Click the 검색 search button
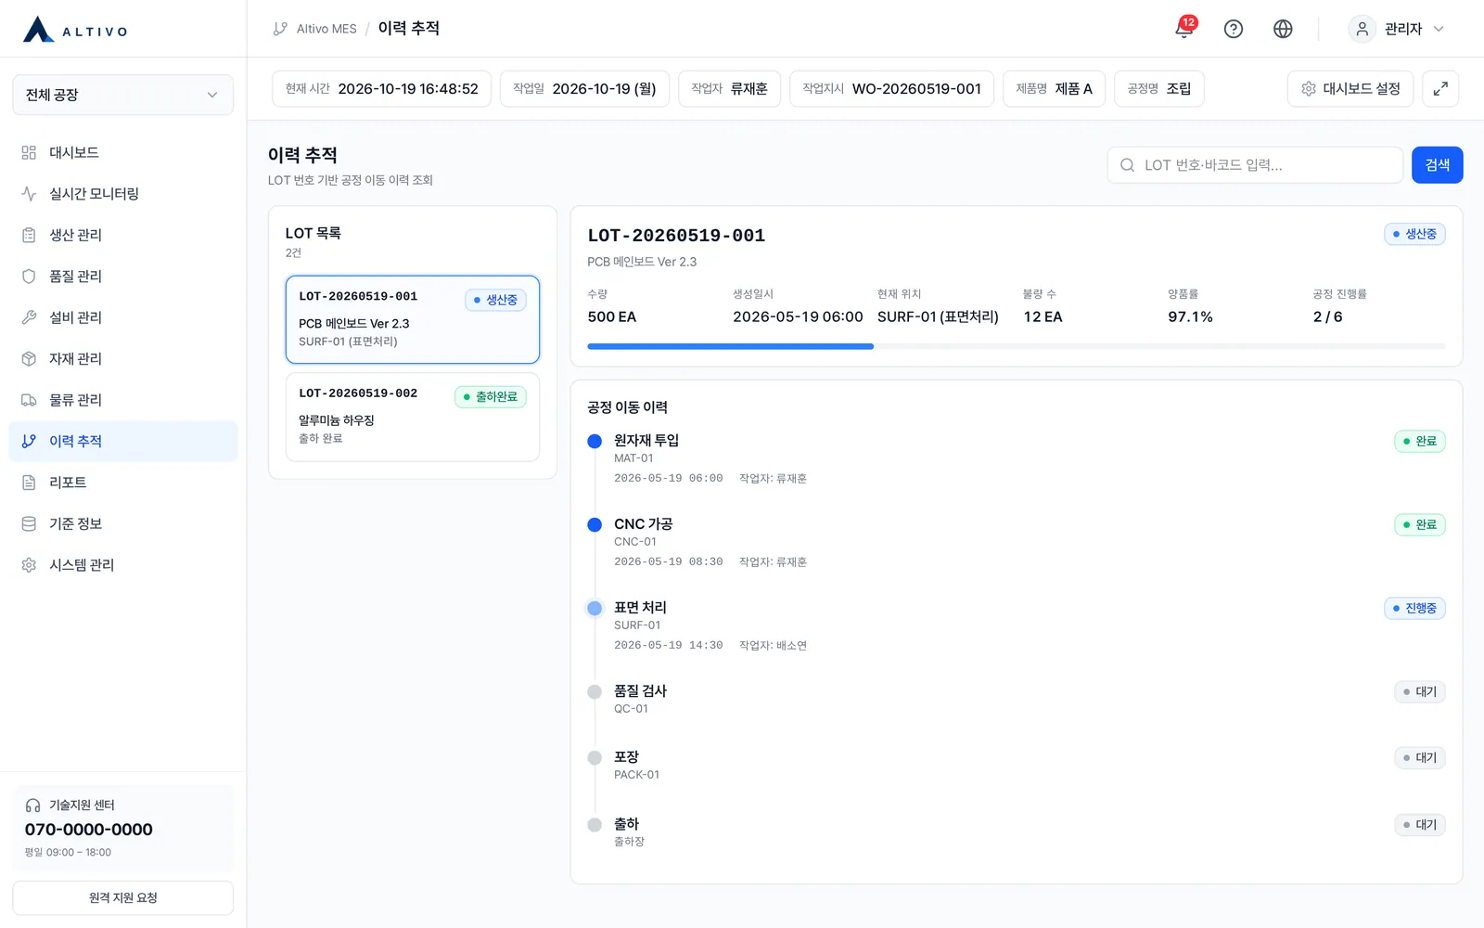Image resolution: width=1484 pixels, height=928 pixels. click(1437, 165)
